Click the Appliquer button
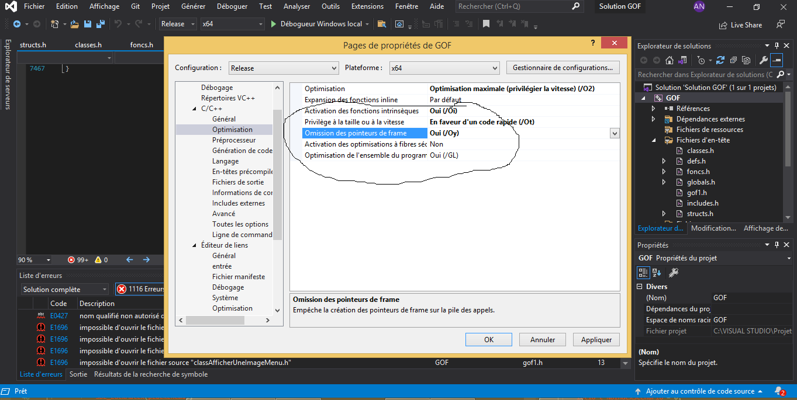This screenshot has height=400, width=797. (596, 339)
